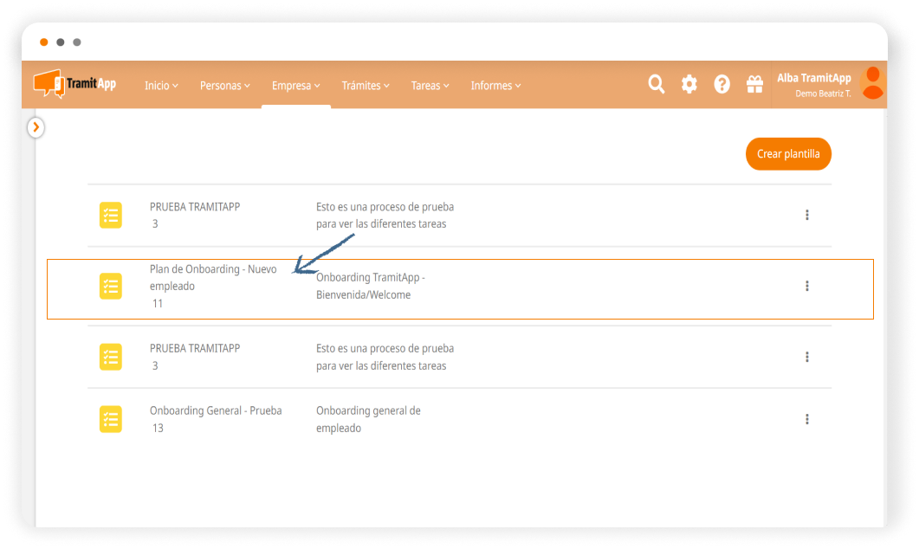
Task: Open the gift icon in header
Action: click(x=754, y=84)
